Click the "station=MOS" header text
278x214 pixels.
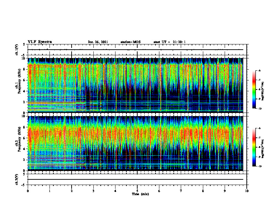(x=131, y=42)
